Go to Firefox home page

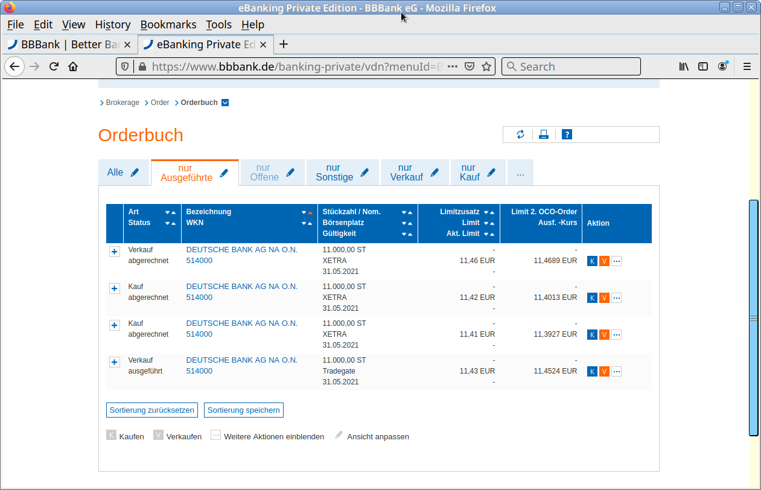click(x=73, y=66)
